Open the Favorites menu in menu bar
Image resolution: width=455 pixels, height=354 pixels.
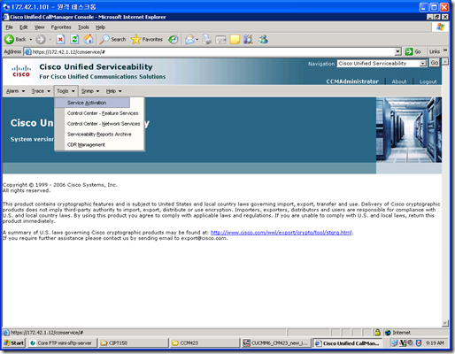61,27
